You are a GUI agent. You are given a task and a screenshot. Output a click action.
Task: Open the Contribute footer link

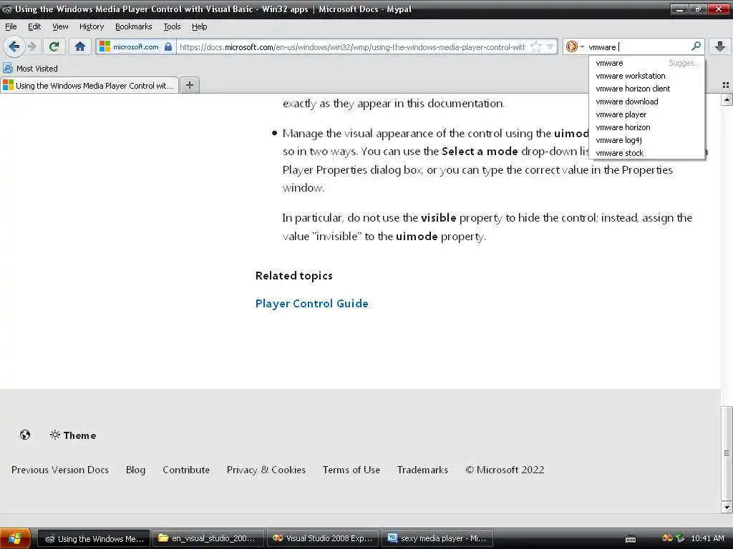(x=186, y=470)
